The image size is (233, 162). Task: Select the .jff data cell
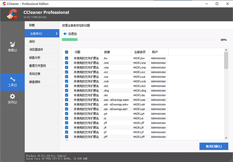[x=105, y=123]
